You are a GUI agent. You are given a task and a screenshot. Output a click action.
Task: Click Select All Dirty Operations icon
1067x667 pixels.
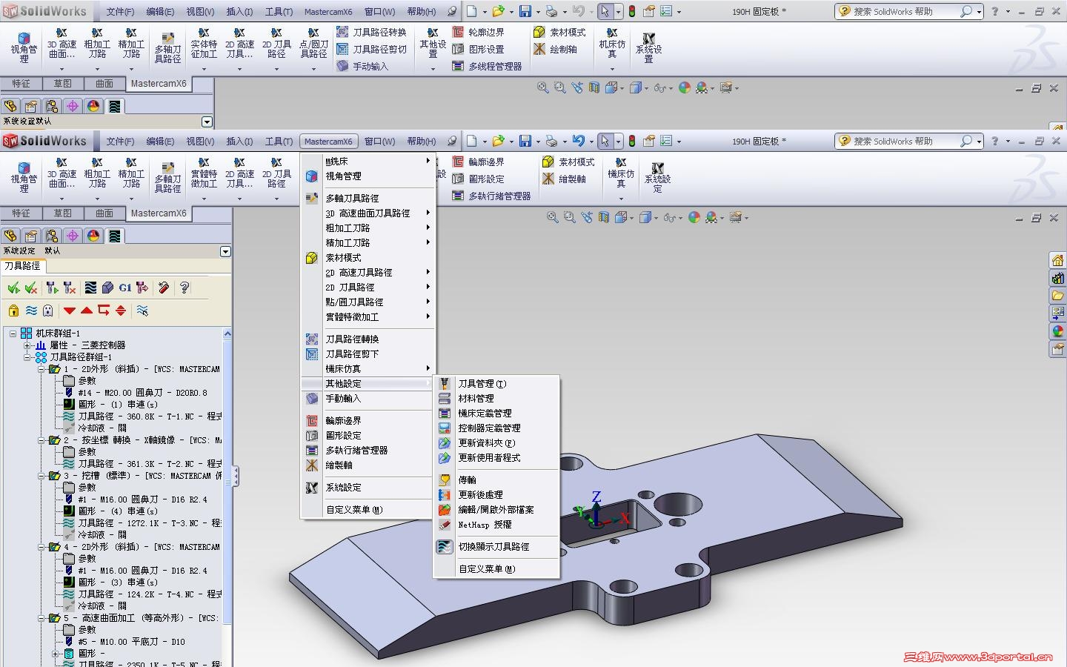pyautogui.click(x=31, y=288)
